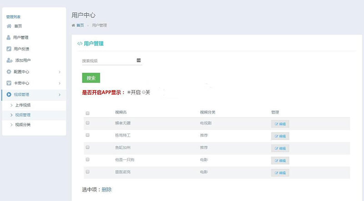The image size is (364, 201).
Task: Click the edit icon next to 用户反馈
Action: [x=9, y=49]
